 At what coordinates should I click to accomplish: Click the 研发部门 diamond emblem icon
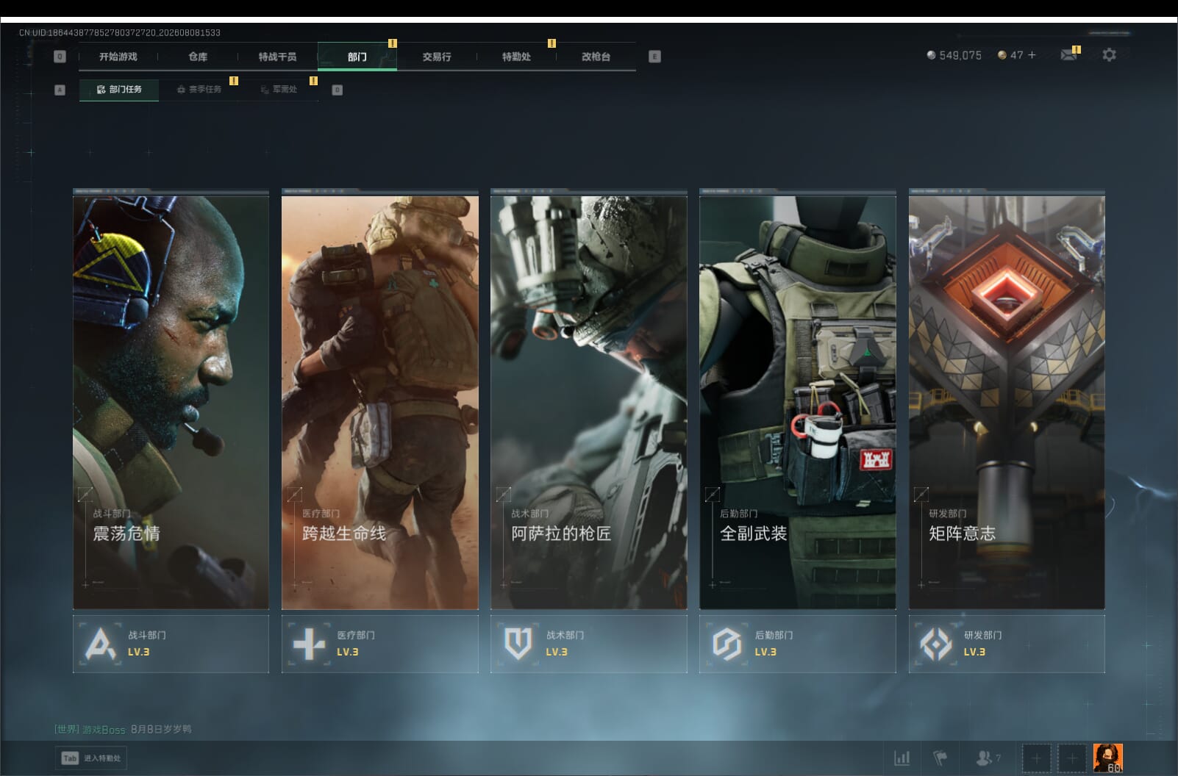point(935,644)
